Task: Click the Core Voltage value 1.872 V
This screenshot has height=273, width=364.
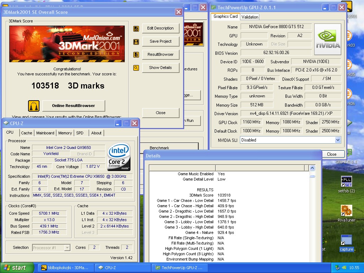Action: tap(93, 166)
